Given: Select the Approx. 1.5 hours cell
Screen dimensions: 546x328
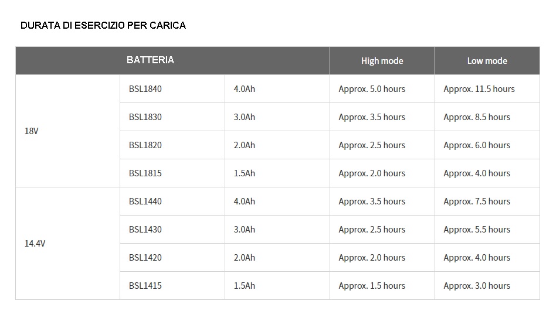Looking at the screenshot, I should click(372, 286).
